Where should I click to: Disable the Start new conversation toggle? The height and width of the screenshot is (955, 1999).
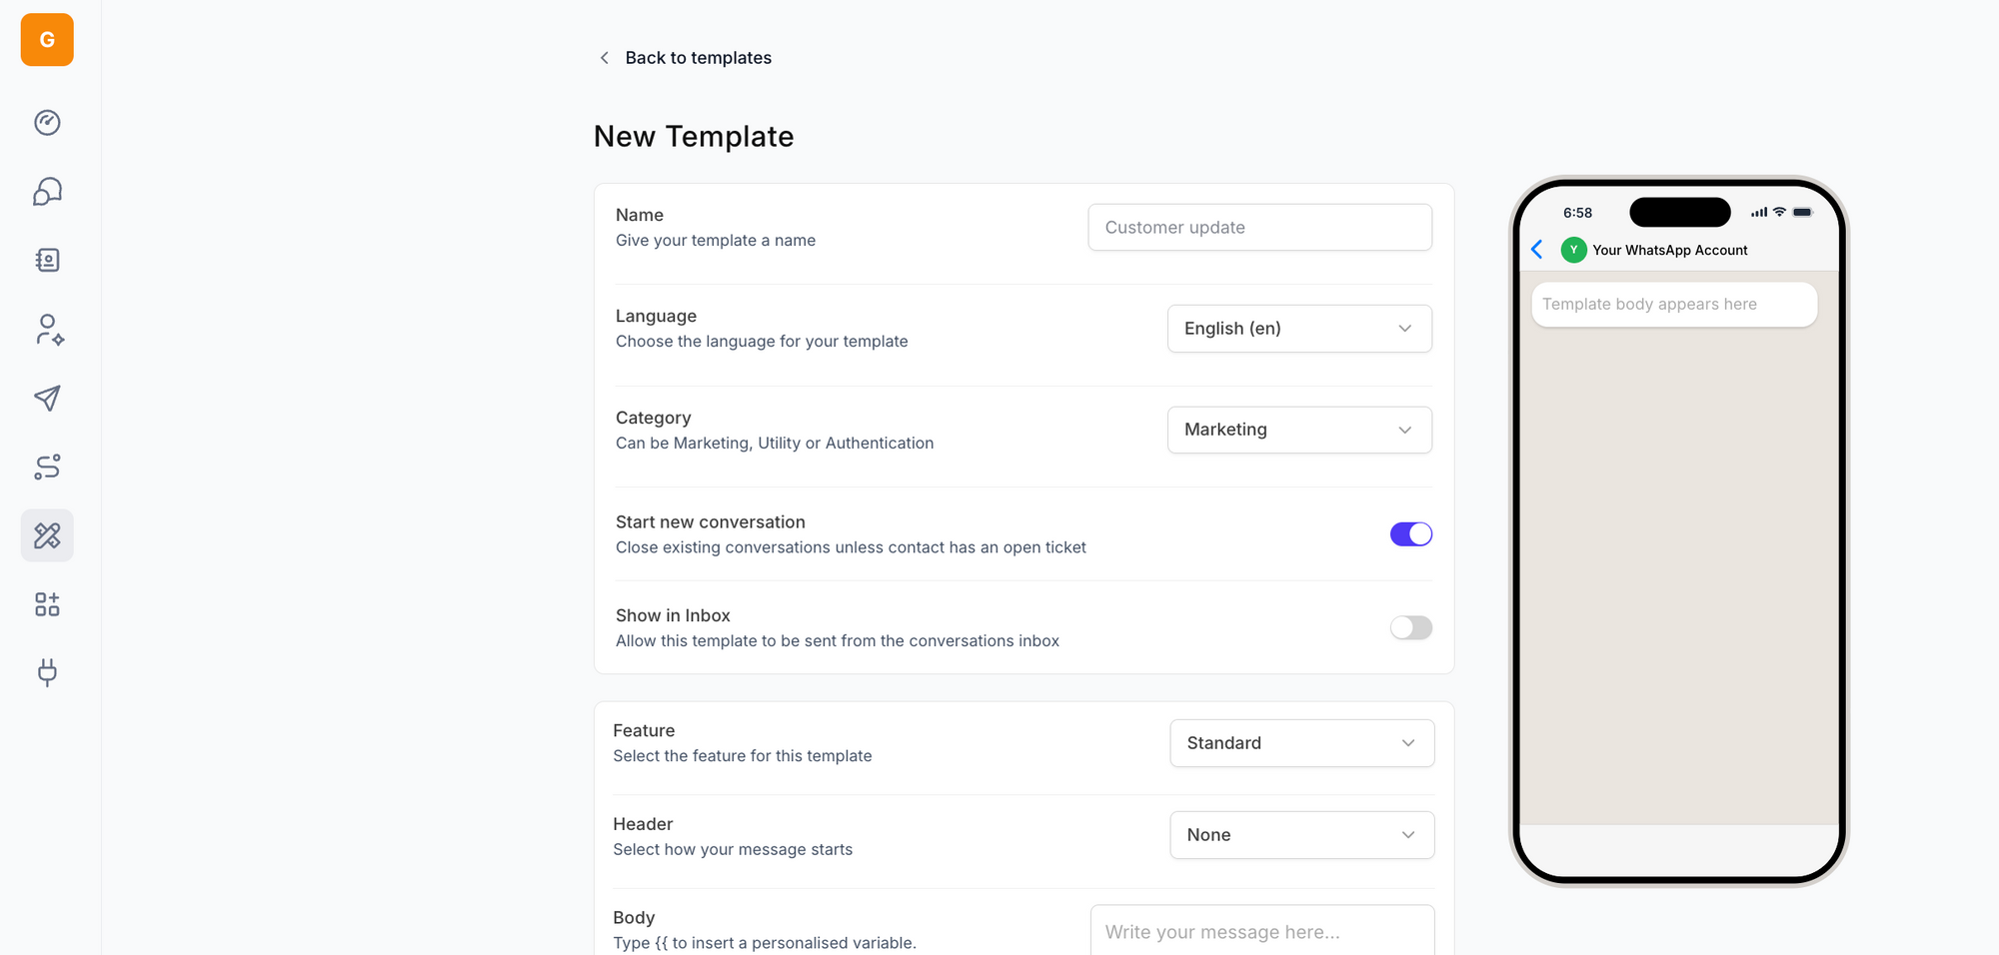point(1410,534)
